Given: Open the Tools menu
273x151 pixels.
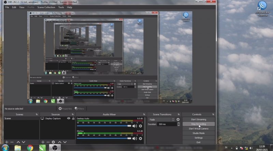Looking at the screenshot, I should tap(61, 7).
